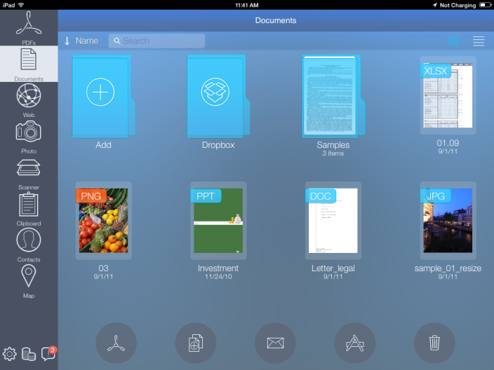
Task: Toggle the Name sort order arrow
Action: click(67, 41)
